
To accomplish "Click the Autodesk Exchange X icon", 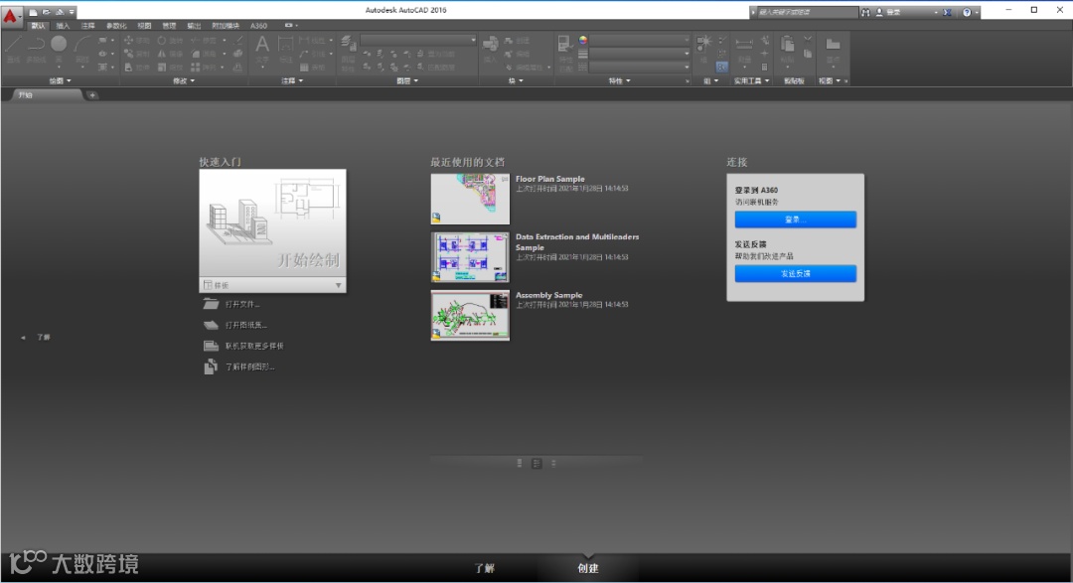I will [947, 12].
